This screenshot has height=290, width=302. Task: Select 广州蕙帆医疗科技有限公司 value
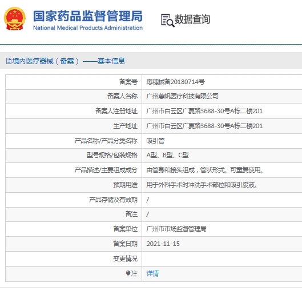pos(182,96)
